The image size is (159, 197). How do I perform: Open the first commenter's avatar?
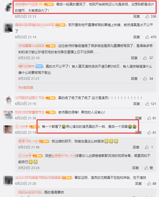point(8,7)
